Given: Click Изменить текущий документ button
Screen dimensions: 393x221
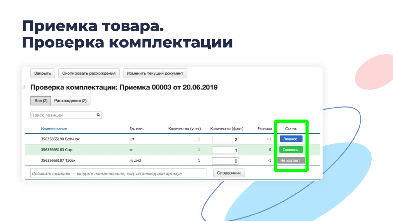Looking at the screenshot, I should [155, 73].
